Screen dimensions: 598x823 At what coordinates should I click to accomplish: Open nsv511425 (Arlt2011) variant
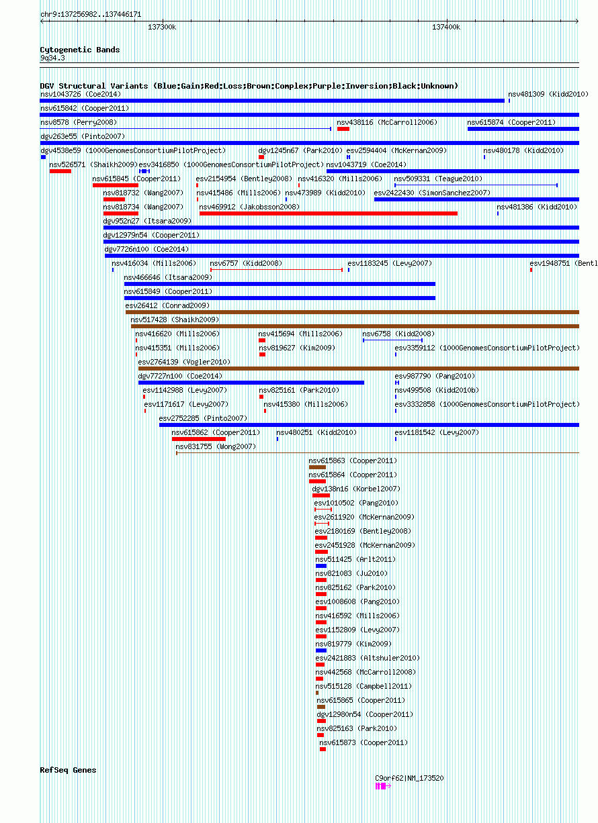tap(356, 560)
